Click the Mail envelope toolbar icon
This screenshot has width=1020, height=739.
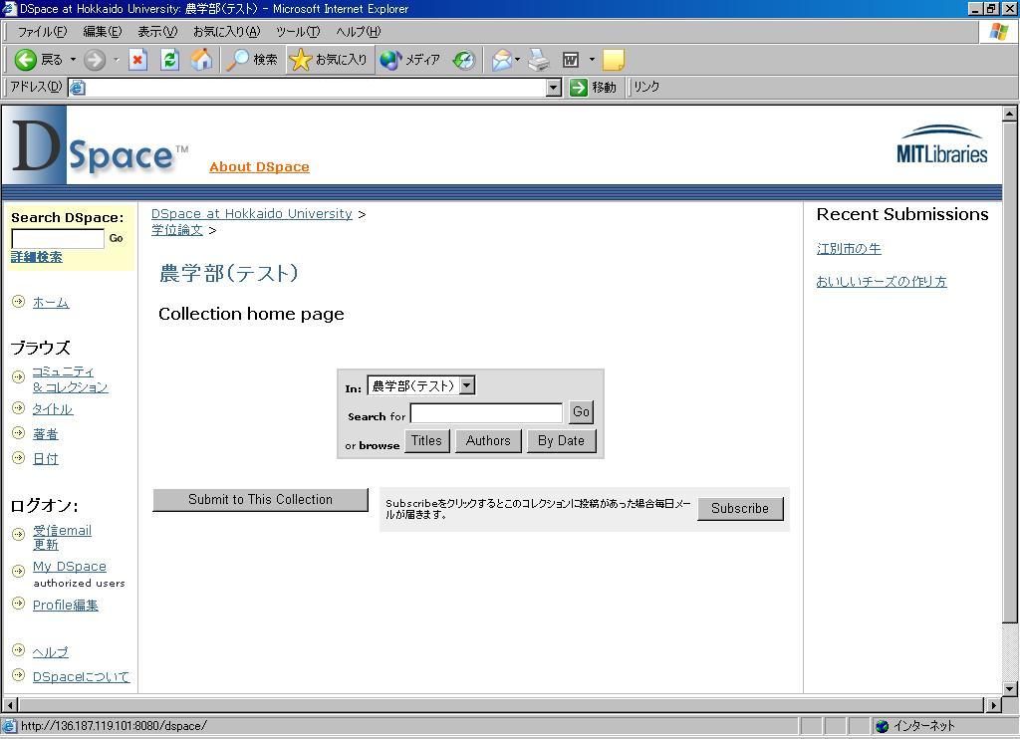502,60
